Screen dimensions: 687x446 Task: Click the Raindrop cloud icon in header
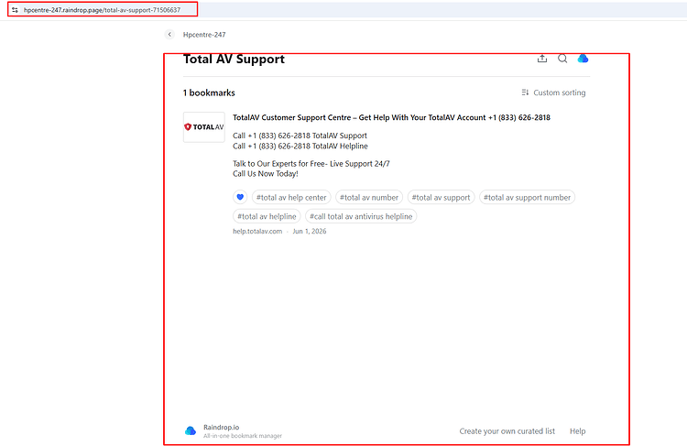[583, 59]
